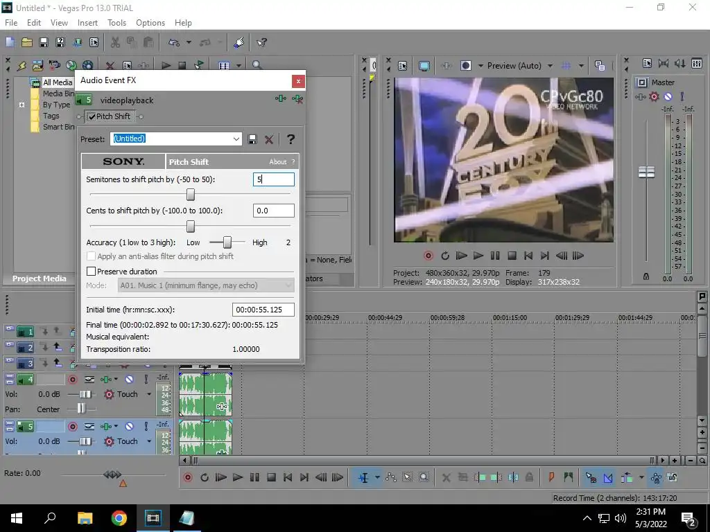
Task: Click the Master volume fader
Action: (646, 172)
